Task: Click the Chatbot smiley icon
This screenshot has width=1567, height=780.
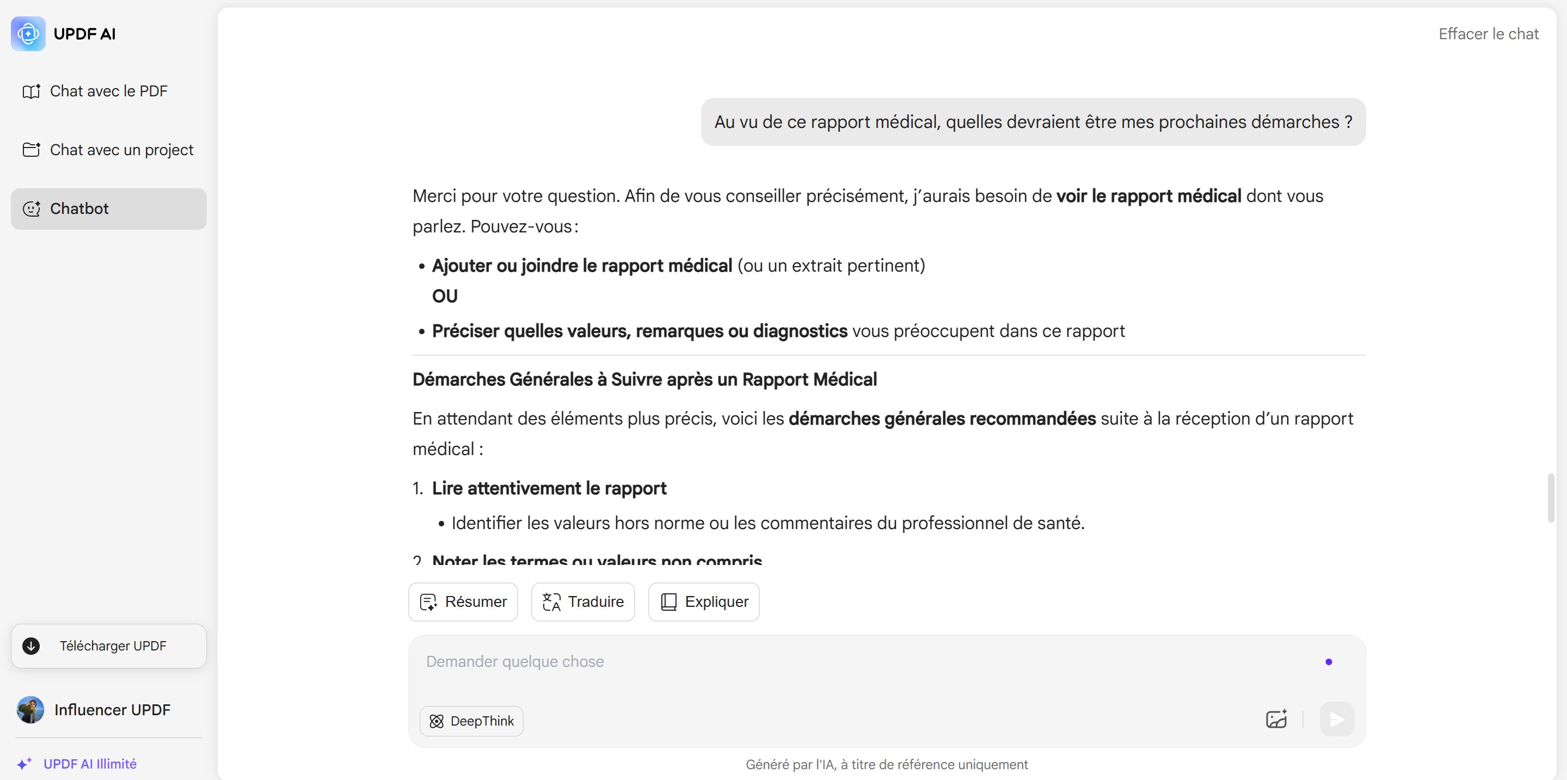Action: [32, 208]
